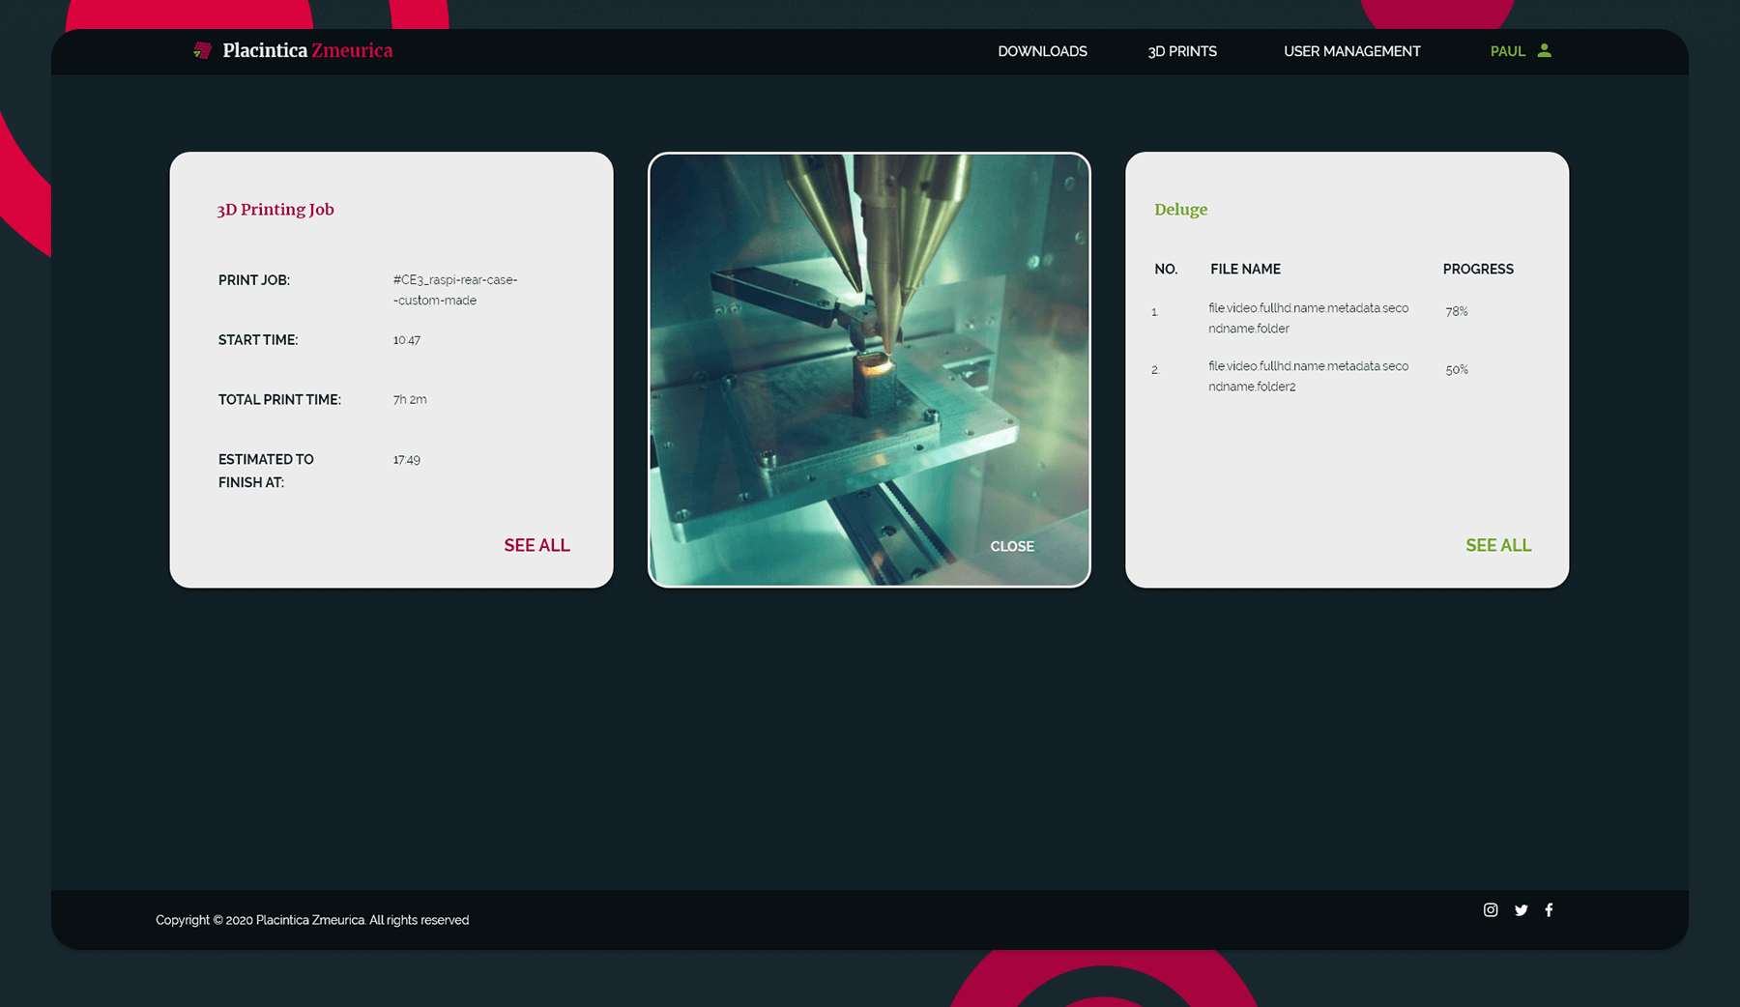Click the ESTIMATED TO FINISH AT label
This screenshot has height=1007, width=1740.
click(x=266, y=471)
